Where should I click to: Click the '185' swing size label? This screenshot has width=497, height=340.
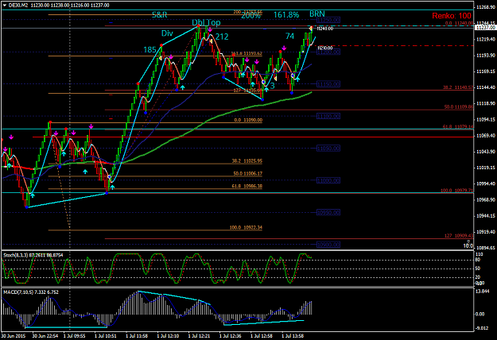pos(150,50)
